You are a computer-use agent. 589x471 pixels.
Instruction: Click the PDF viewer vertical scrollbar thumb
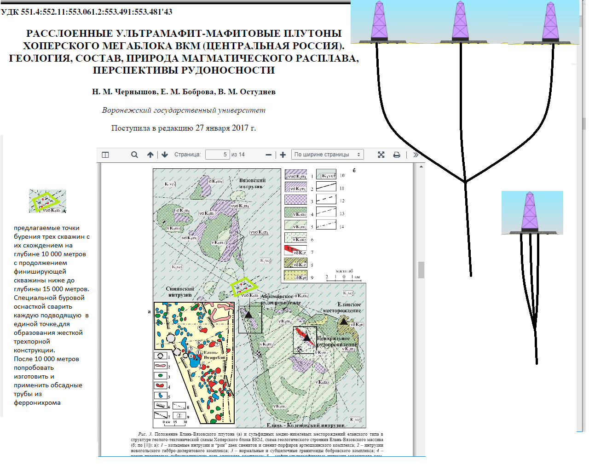[421, 270]
